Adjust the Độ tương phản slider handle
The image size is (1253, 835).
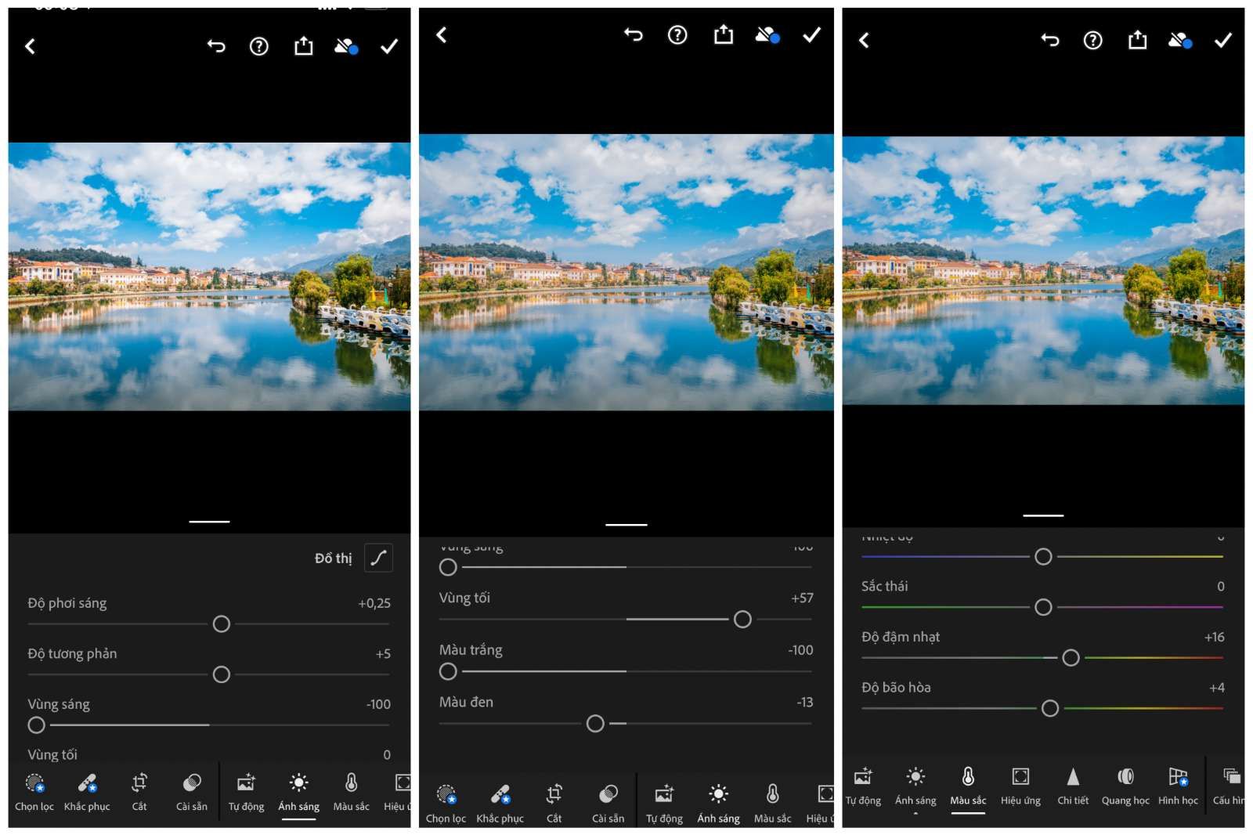[222, 674]
